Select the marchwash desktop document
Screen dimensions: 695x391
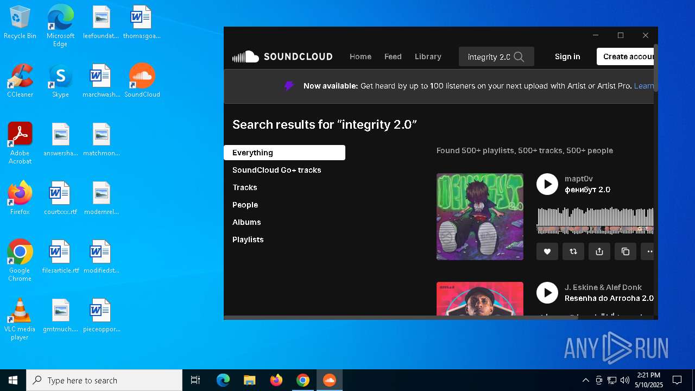point(102,81)
